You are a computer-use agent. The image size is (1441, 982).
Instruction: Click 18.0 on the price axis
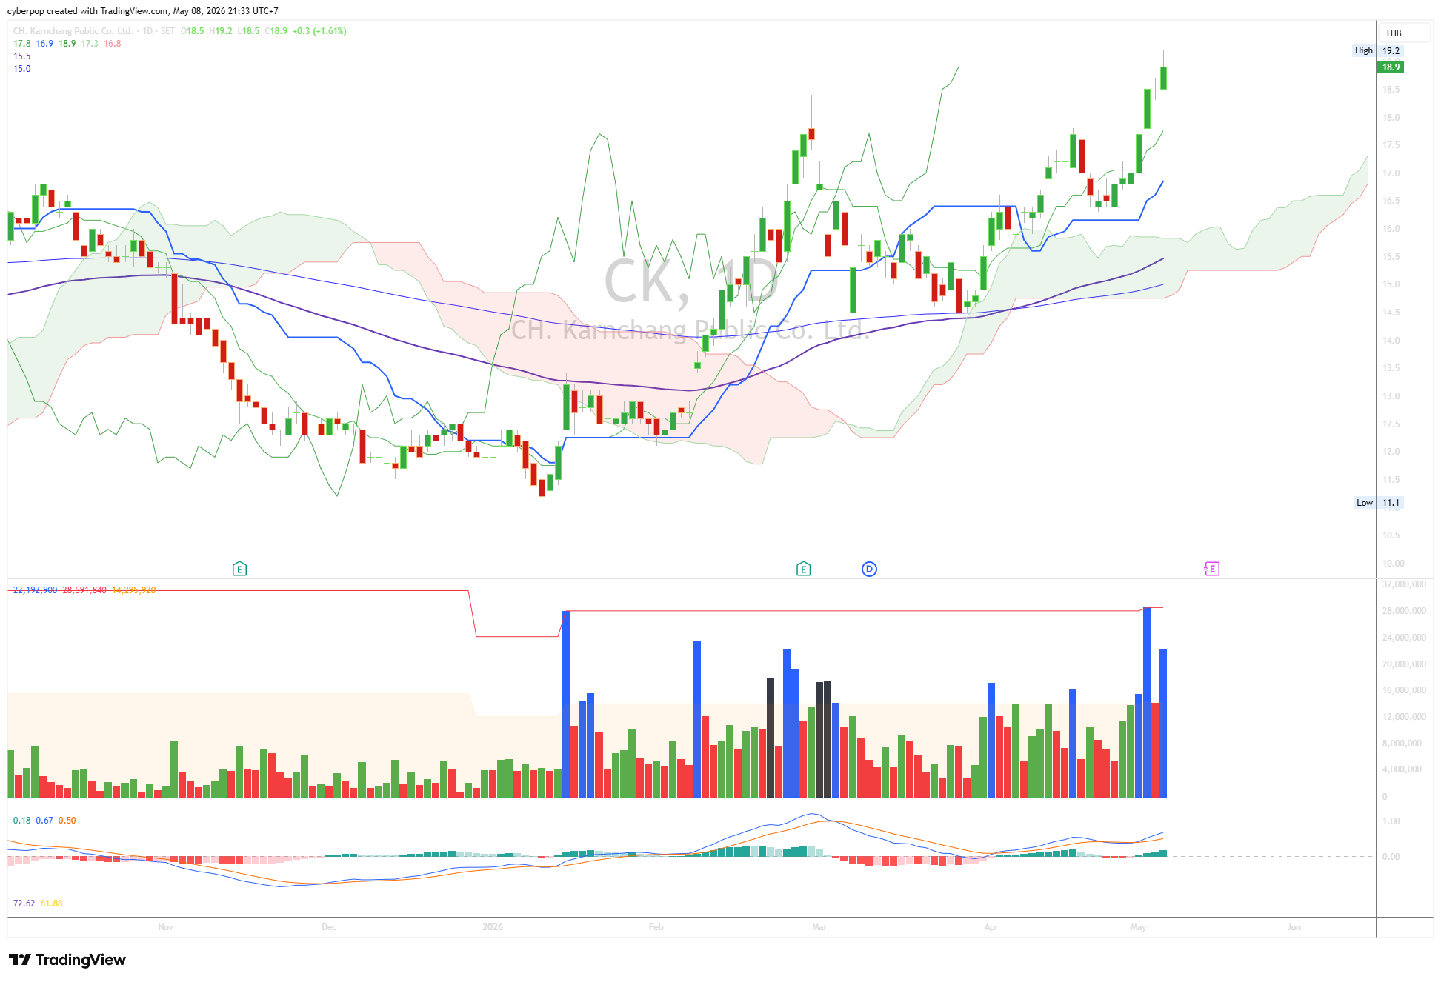1391,118
